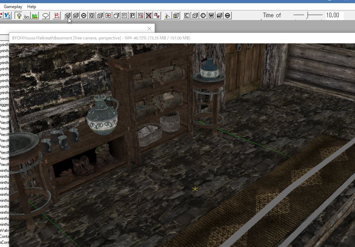Select the yellow star marker on the floor
Viewport: 355px width, 247px height.
[x=195, y=189]
